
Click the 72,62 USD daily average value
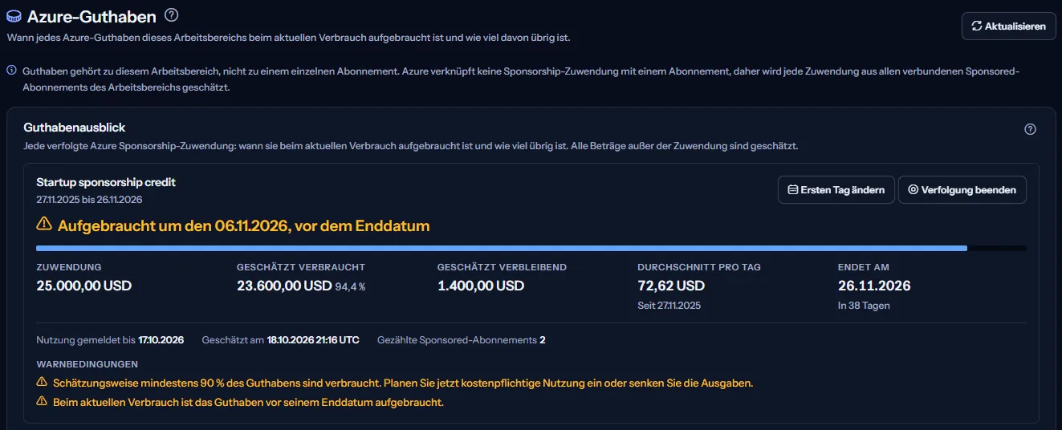point(671,286)
